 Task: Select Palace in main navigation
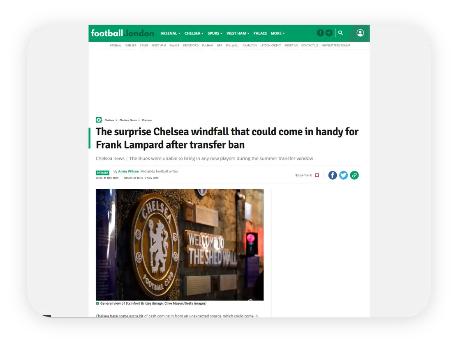point(260,33)
